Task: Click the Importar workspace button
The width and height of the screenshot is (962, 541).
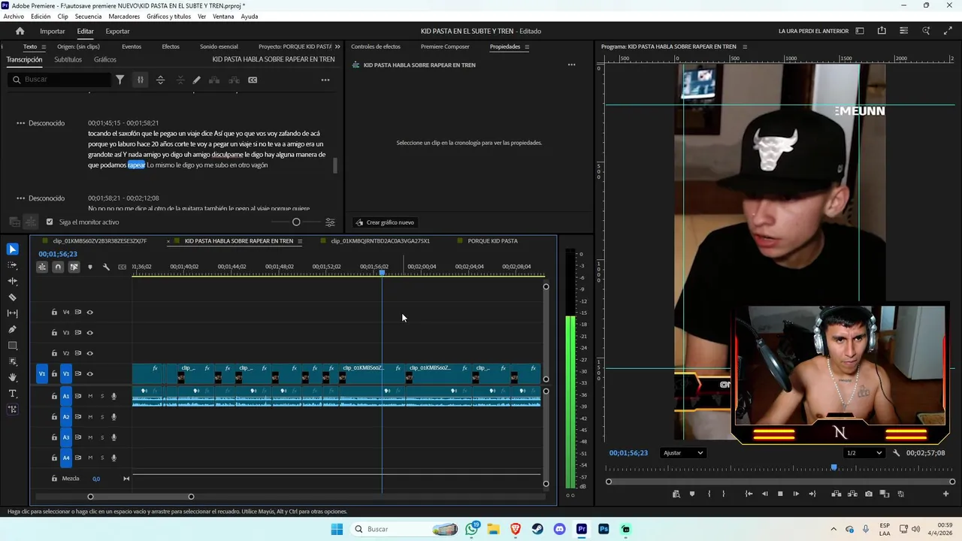Action: tap(53, 31)
